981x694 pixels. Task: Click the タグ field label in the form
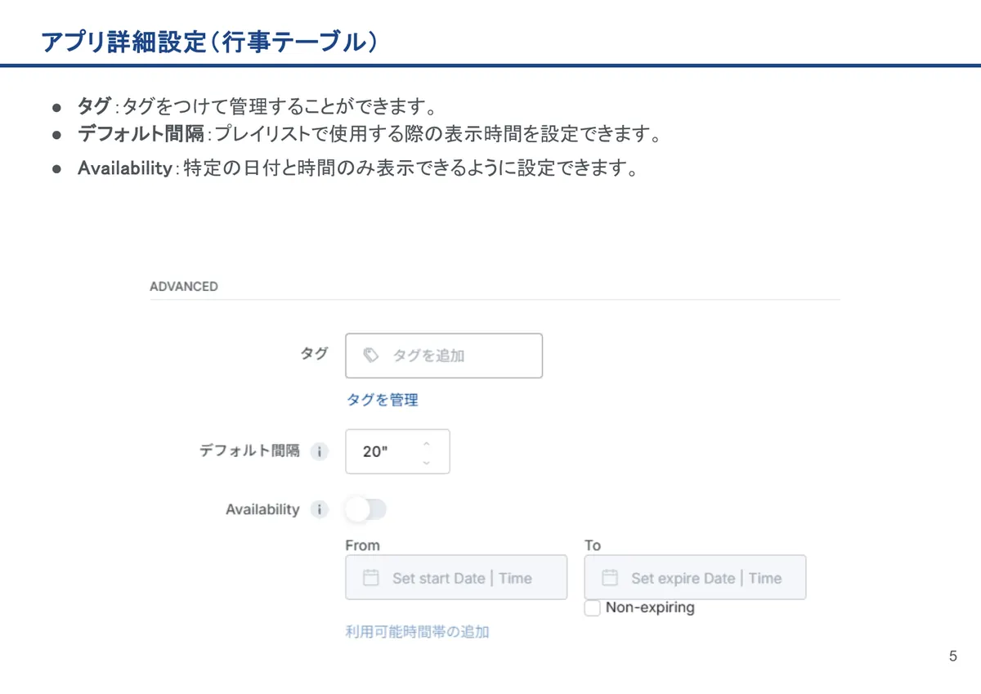tap(315, 353)
